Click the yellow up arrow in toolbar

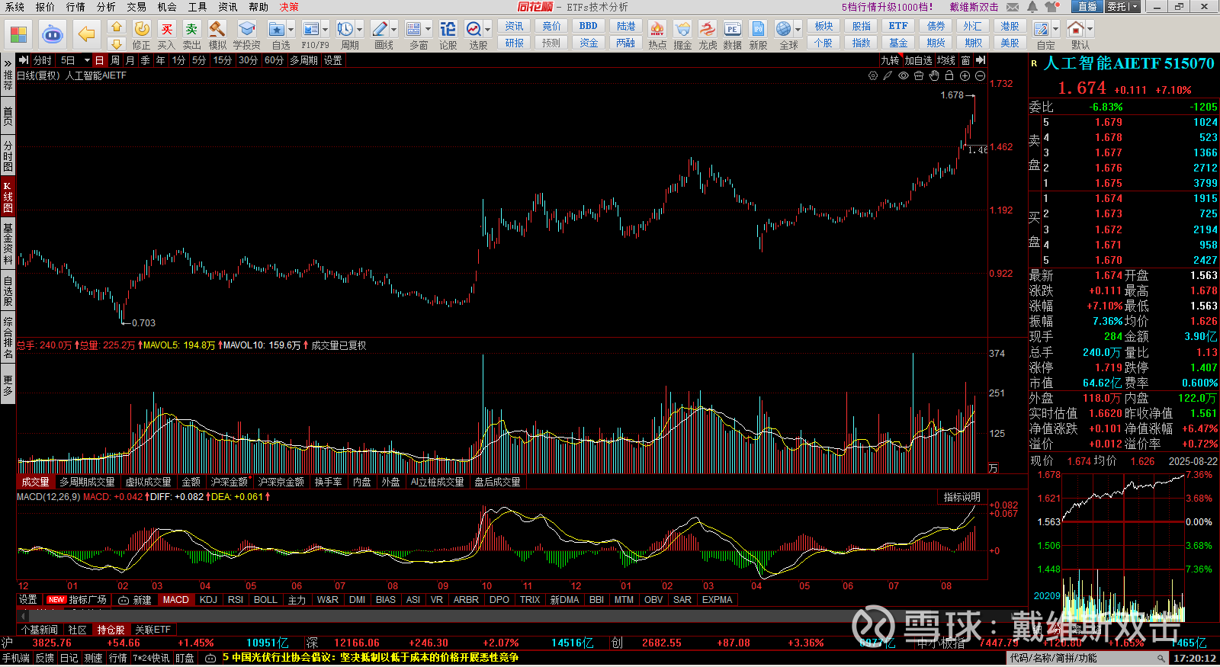click(x=117, y=27)
